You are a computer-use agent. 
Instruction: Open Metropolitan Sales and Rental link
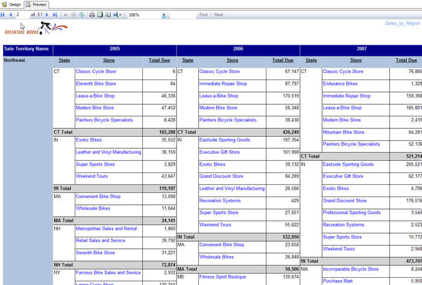point(106,228)
